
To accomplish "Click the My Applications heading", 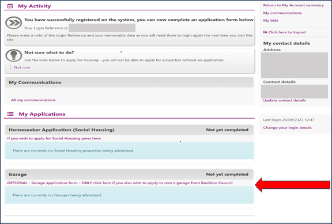I will click(x=42, y=114).
